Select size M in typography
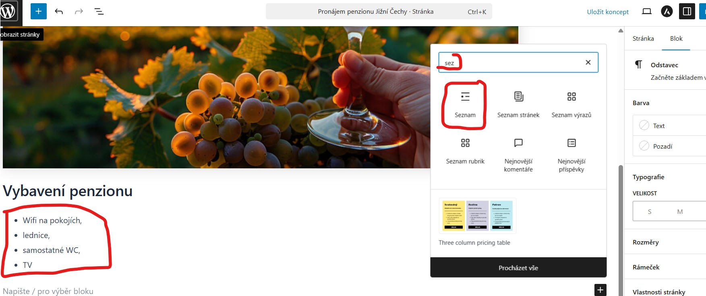 [680, 211]
